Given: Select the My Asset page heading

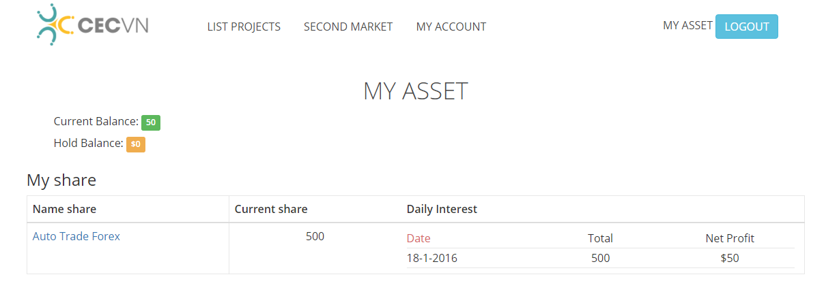Looking at the screenshot, I should tap(415, 91).
